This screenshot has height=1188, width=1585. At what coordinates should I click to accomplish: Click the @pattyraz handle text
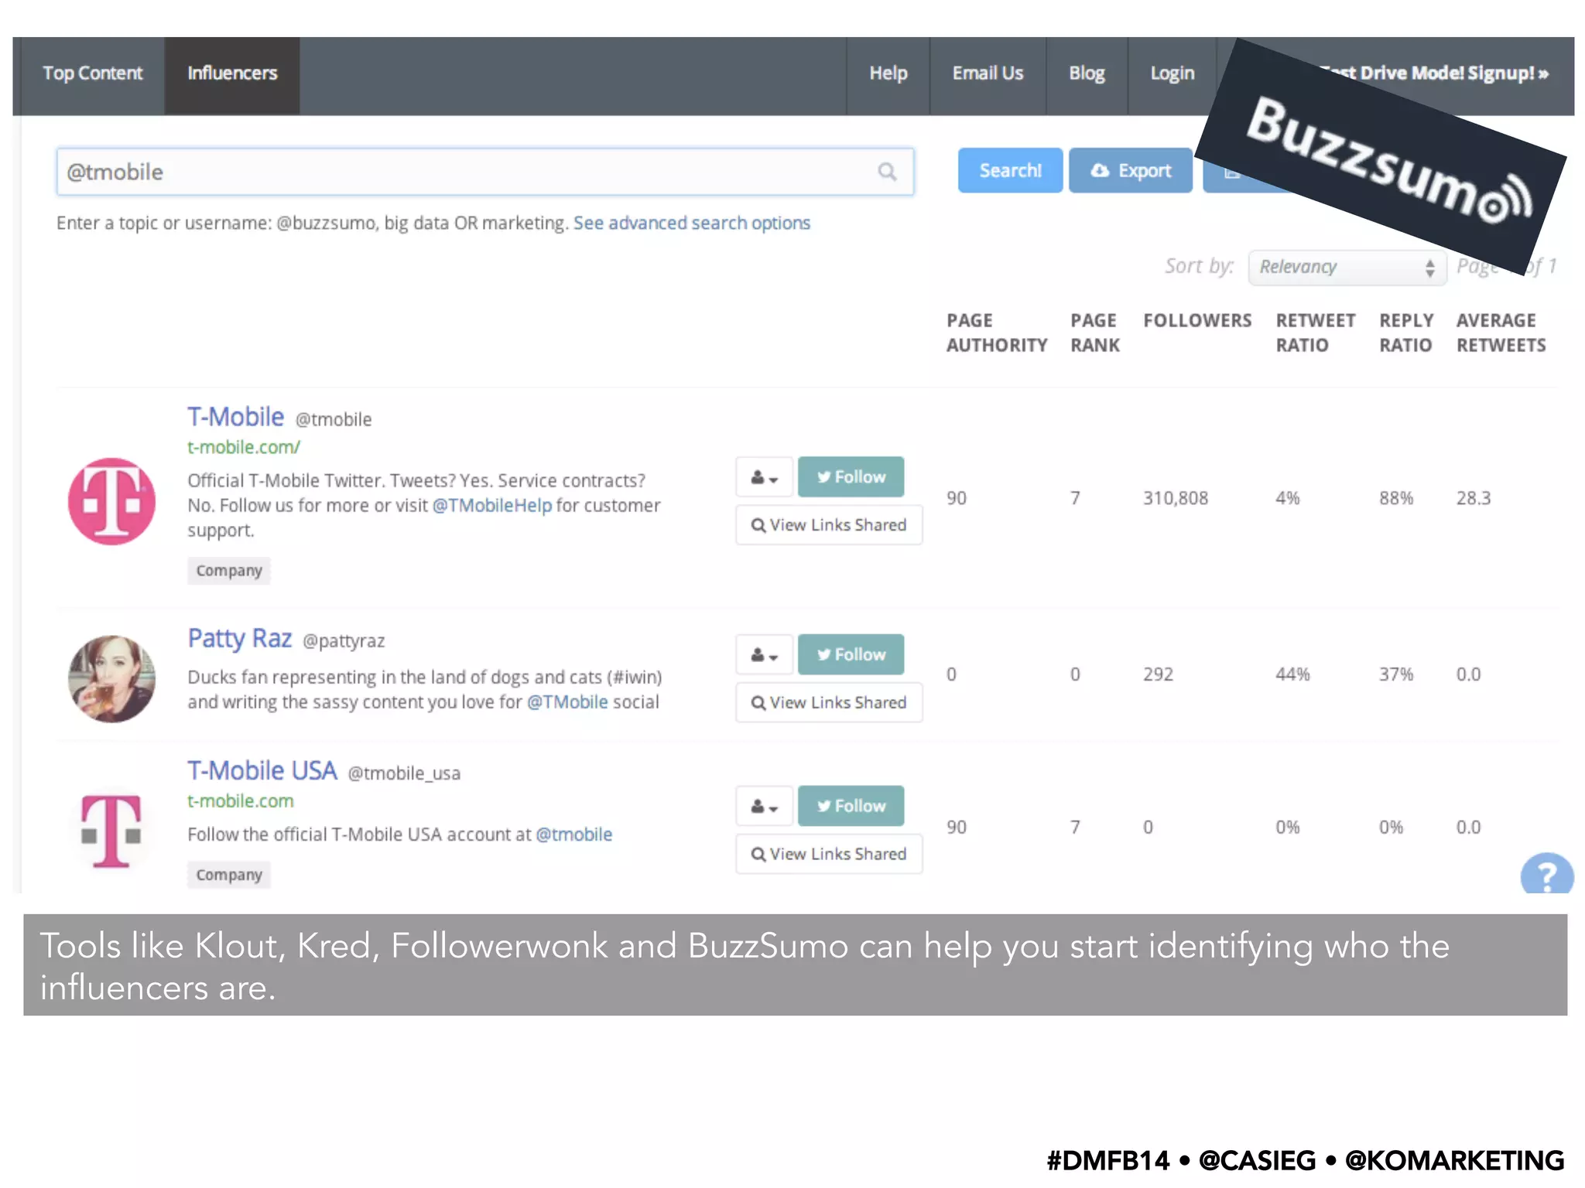coord(344,641)
